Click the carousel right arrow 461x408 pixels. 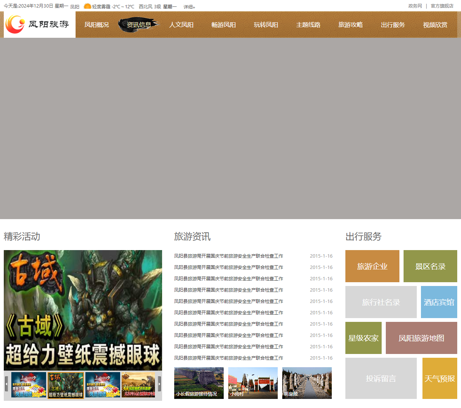tap(159, 384)
